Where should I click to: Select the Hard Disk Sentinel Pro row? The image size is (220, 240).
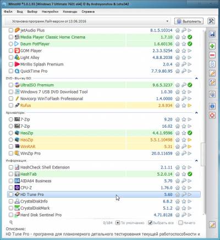pos(103,215)
